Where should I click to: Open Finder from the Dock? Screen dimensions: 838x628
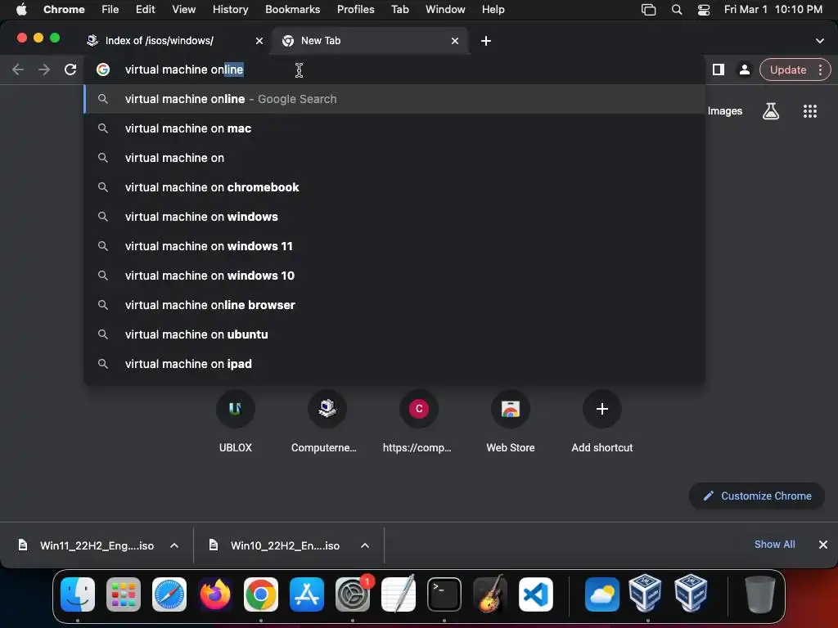coord(78,594)
